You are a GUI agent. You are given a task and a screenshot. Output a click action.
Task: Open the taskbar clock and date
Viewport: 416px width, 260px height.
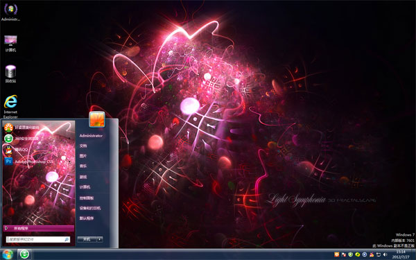[401, 254]
